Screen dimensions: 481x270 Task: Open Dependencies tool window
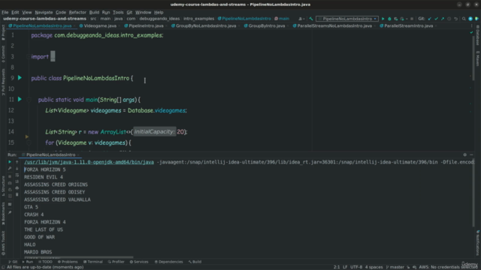pyautogui.click(x=168, y=262)
